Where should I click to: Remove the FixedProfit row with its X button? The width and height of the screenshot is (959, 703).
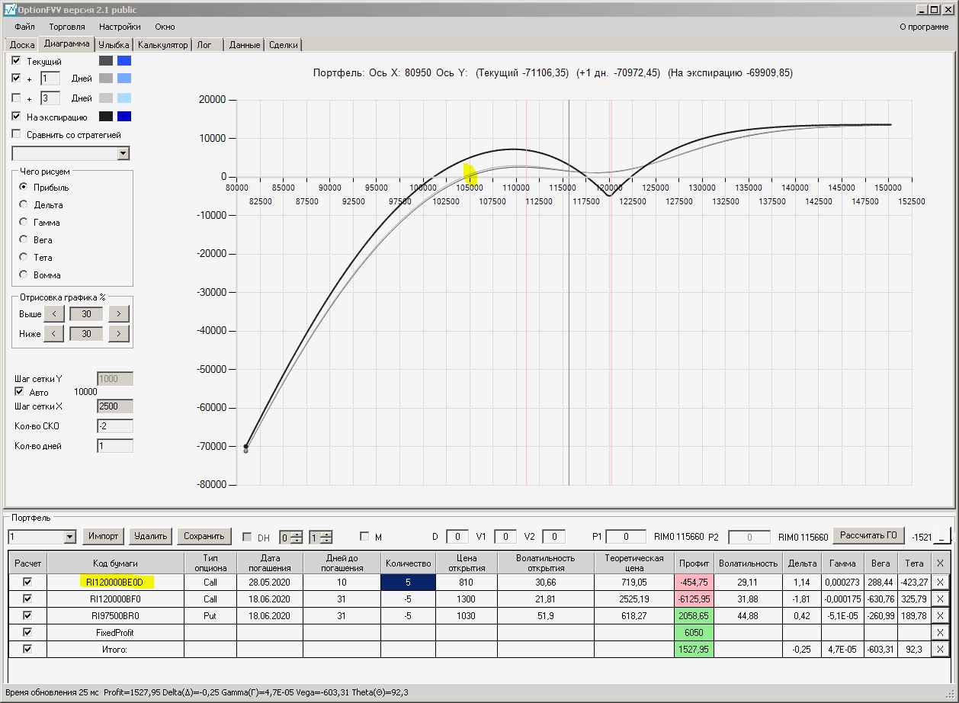click(940, 632)
